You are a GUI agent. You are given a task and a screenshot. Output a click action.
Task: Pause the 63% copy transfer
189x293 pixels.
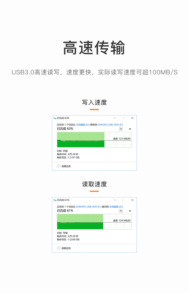point(121,129)
